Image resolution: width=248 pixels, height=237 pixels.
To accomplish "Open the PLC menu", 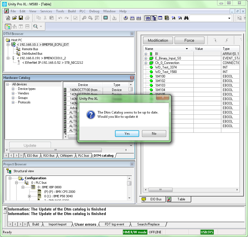I will coord(82,11).
